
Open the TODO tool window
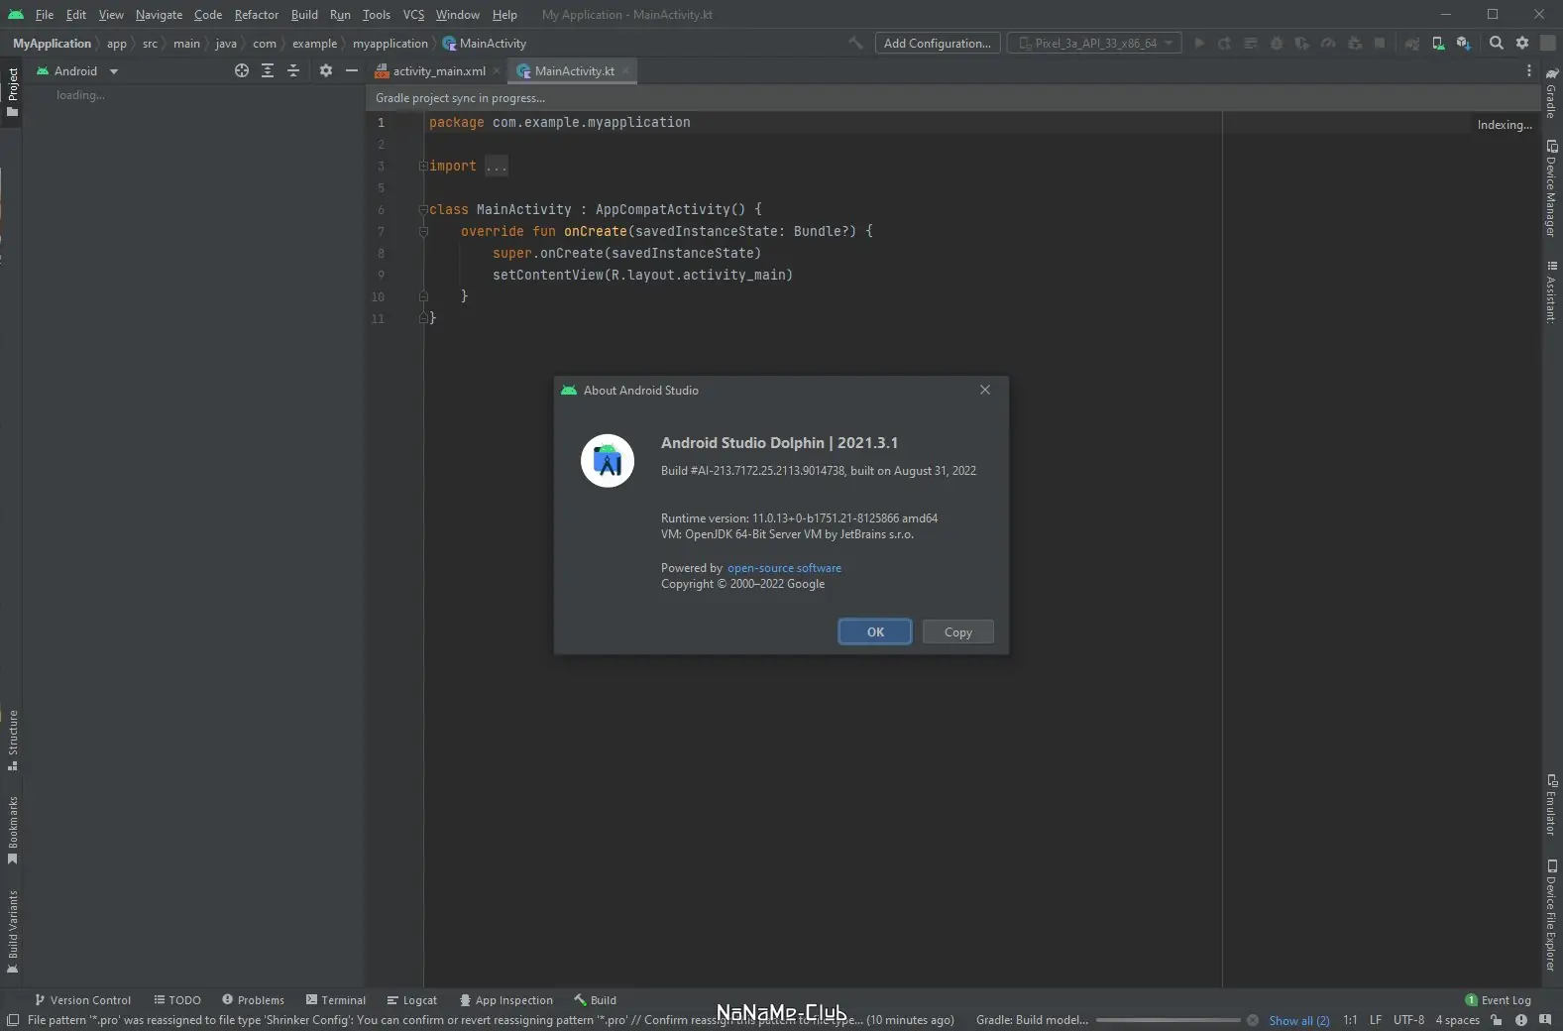(177, 1000)
